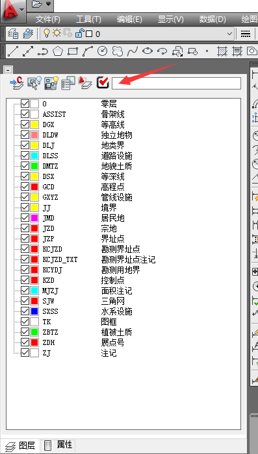The width and height of the screenshot is (258, 454).
Task: Select the Line drawing tool
Action: tap(12, 51)
